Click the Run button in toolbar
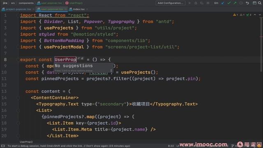 189,3
